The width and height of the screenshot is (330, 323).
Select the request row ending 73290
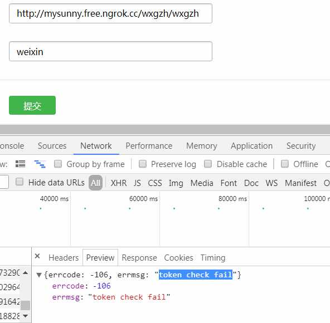tap(10, 273)
